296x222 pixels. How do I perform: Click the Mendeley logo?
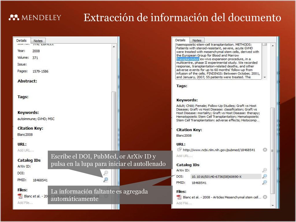[x=35, y=18]
